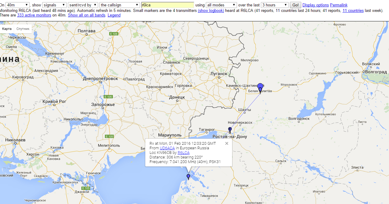Screen dimensions: 389x204
Task: Click the Черкассы city label
Action: click(x=17, y=37)
